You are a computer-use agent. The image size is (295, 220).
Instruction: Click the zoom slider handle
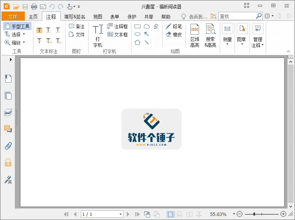click(x=254, y=214)
